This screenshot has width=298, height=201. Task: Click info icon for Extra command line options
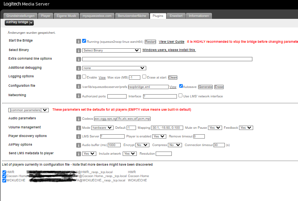tap(79, 59)
